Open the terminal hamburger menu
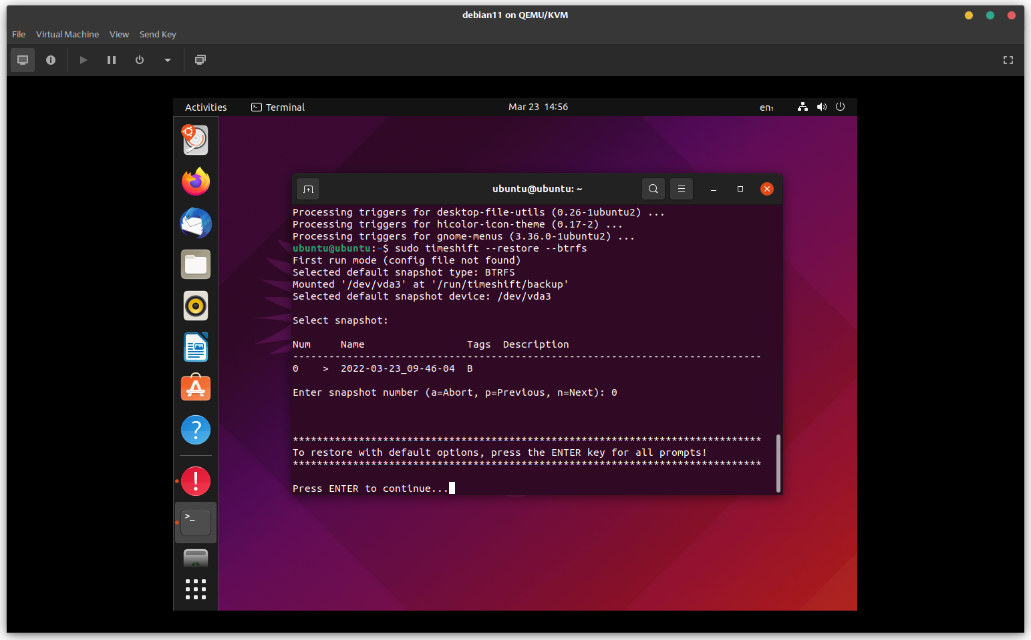The width and height of the screenshot is (1031, 640). click(682, 189)
